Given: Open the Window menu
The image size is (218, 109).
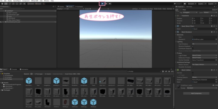Looking at the screenshot, I should [46, 1].
